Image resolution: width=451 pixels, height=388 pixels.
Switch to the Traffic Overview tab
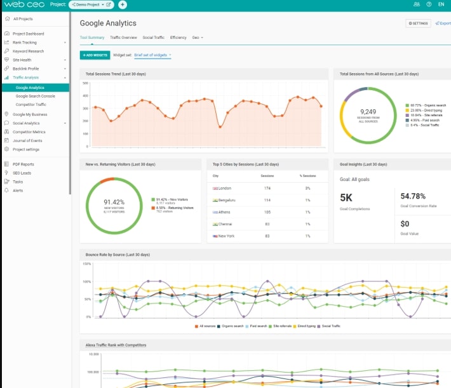(123, 37)
